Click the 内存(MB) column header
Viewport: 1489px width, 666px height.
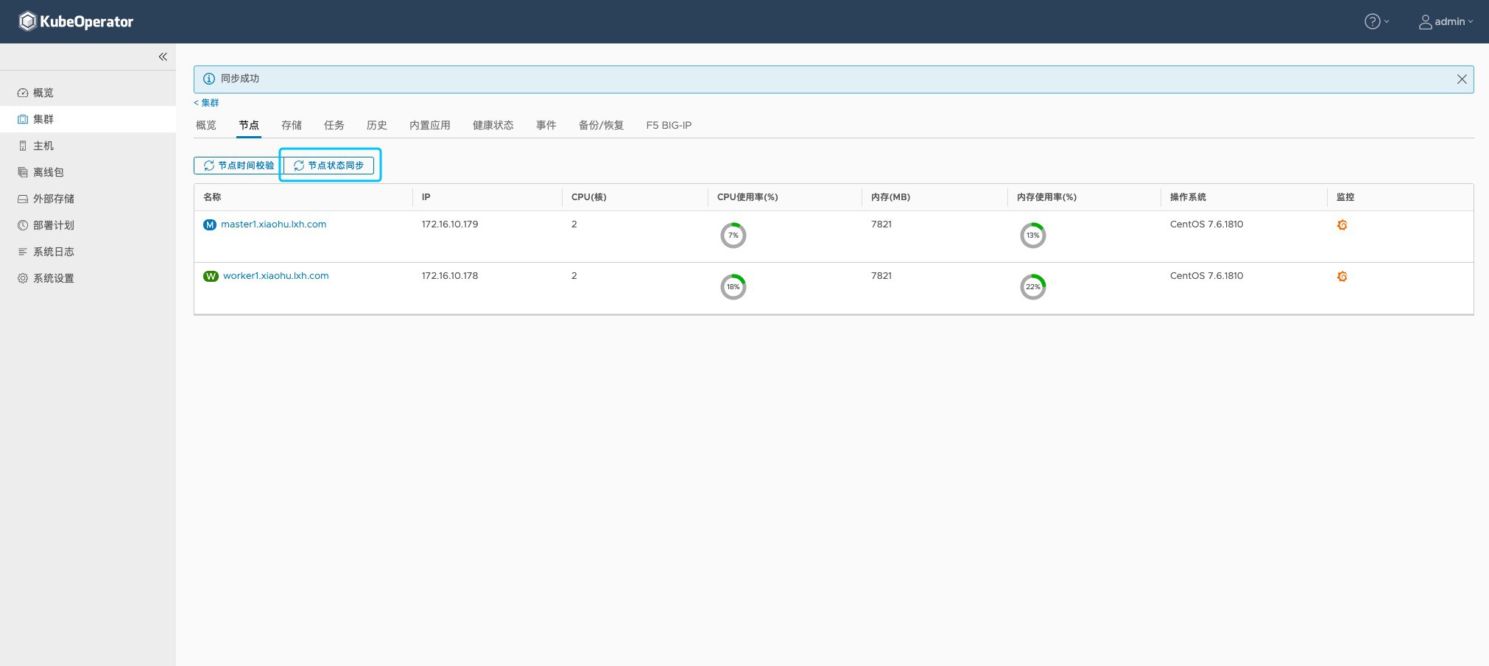click(890, 197)
